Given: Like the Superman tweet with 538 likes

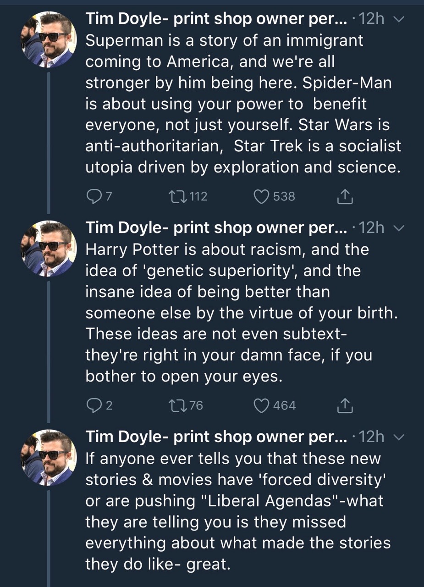Looking at the screenshot, I should [261, 197].
